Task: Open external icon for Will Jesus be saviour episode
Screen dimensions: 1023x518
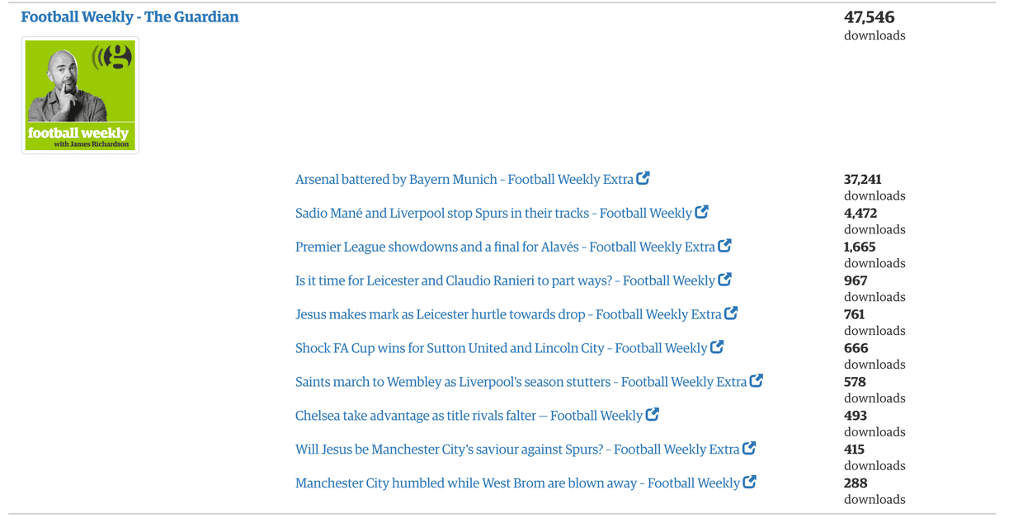Action: pyautogui.click(x=750, y=449)
